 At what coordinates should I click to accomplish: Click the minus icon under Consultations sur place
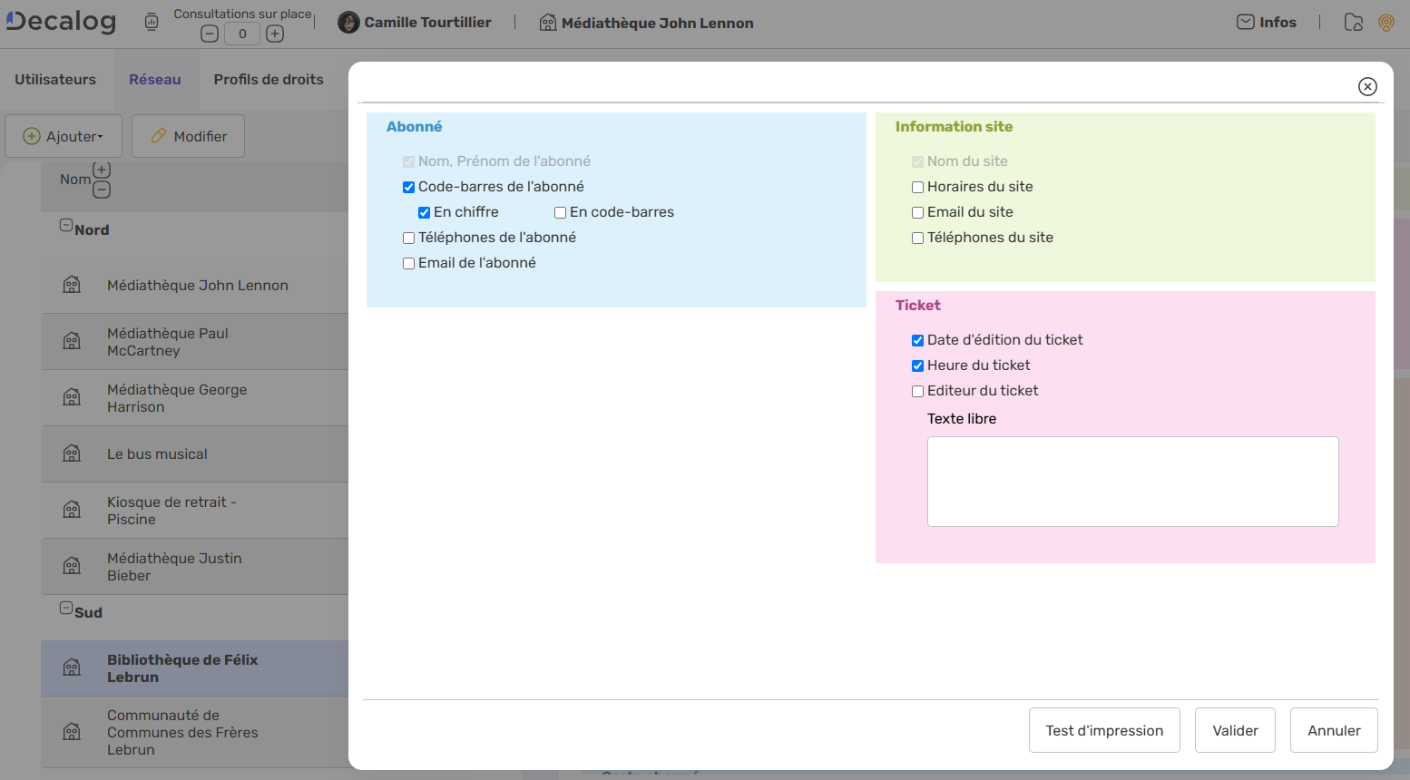(210, 34)
